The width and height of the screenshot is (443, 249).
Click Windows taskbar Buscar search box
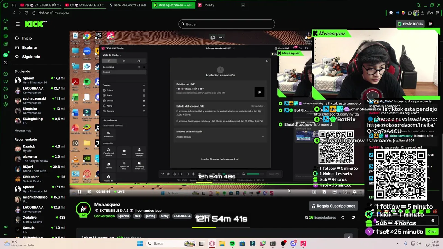tap(171, 243)
